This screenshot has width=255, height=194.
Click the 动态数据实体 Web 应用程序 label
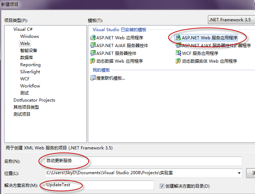tap(209, 61)
